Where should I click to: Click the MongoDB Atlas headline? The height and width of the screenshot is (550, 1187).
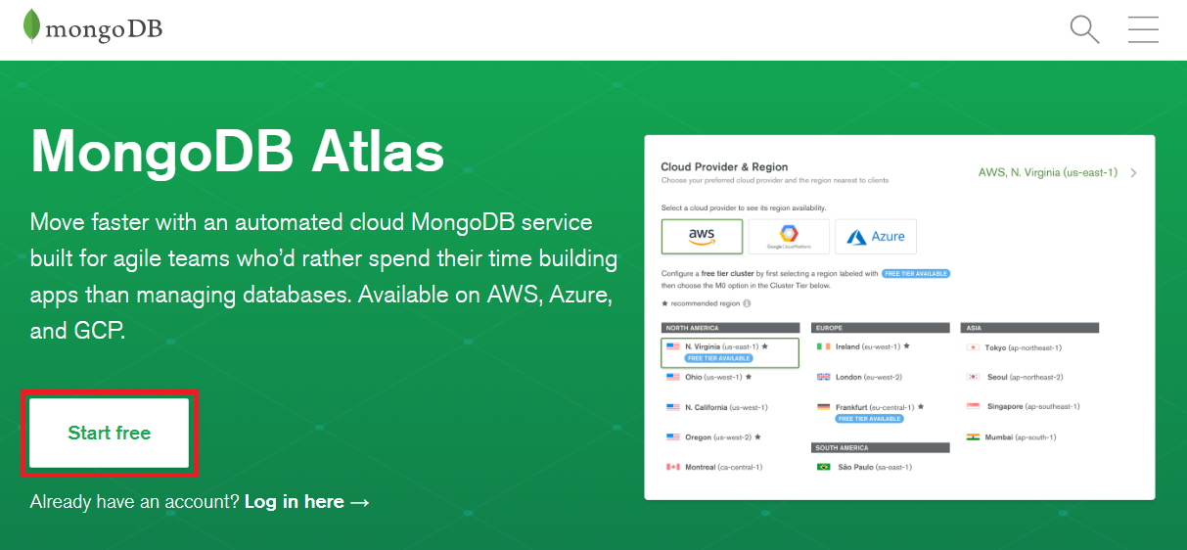pyautogui.click(x=238, y=152)
